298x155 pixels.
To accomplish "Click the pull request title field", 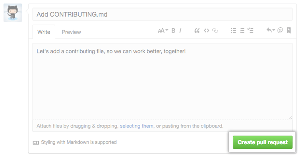I will (x=162, y=14).
